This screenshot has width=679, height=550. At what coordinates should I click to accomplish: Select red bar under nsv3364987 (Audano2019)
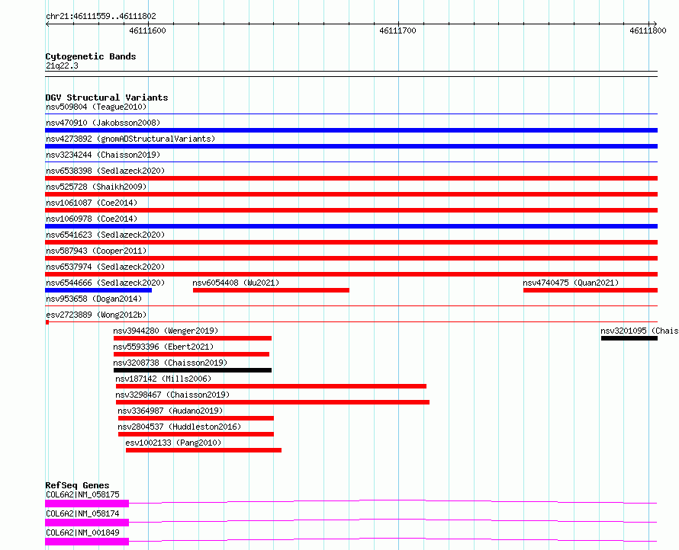(x=196, y=418)
